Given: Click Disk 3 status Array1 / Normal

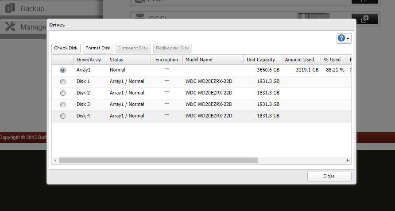Looking at the screenshot, I should 127,104.
